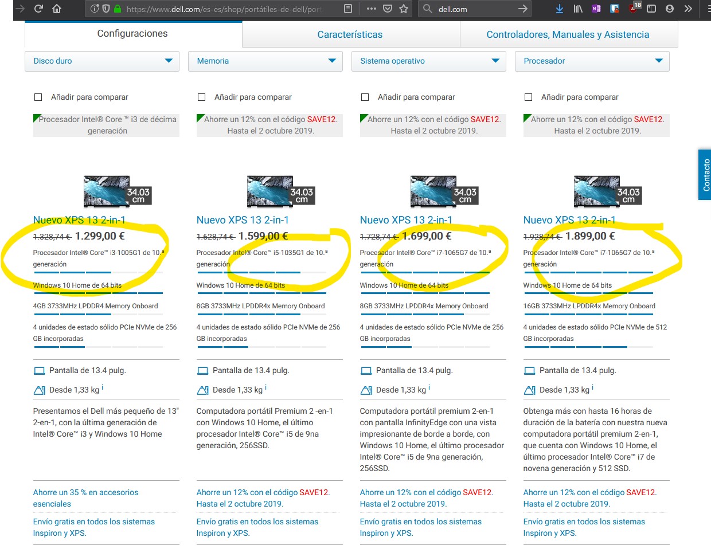Check Añadir para comparar for 1.699,00 € model
The width and height of the screenshot is (711, 549).
point(365,97)
